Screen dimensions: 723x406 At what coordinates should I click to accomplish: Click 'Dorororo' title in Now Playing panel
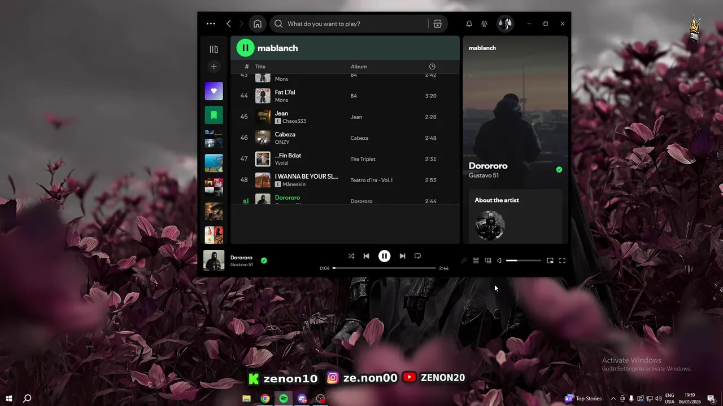coord(488,166)
